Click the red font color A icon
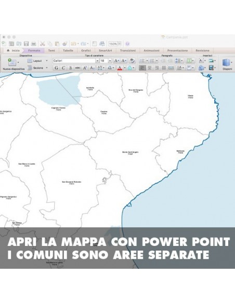The image size is (235, 303). pyautogui.click(x=120, y=68)
